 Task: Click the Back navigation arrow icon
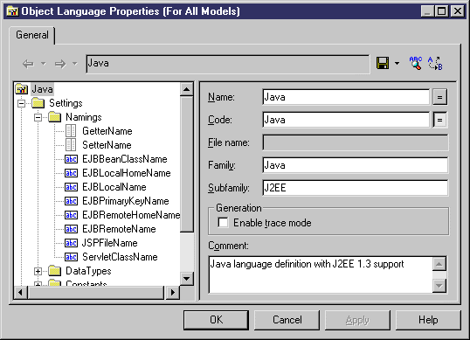[x=28, y=64]
